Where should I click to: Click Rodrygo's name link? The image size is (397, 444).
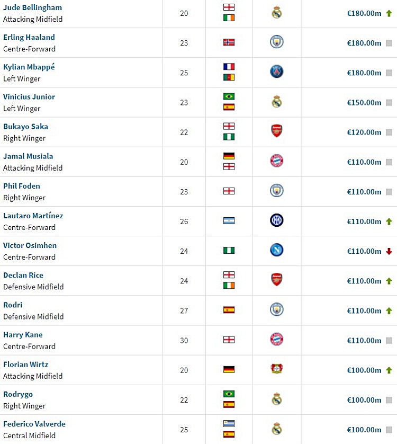pos(18,394)
